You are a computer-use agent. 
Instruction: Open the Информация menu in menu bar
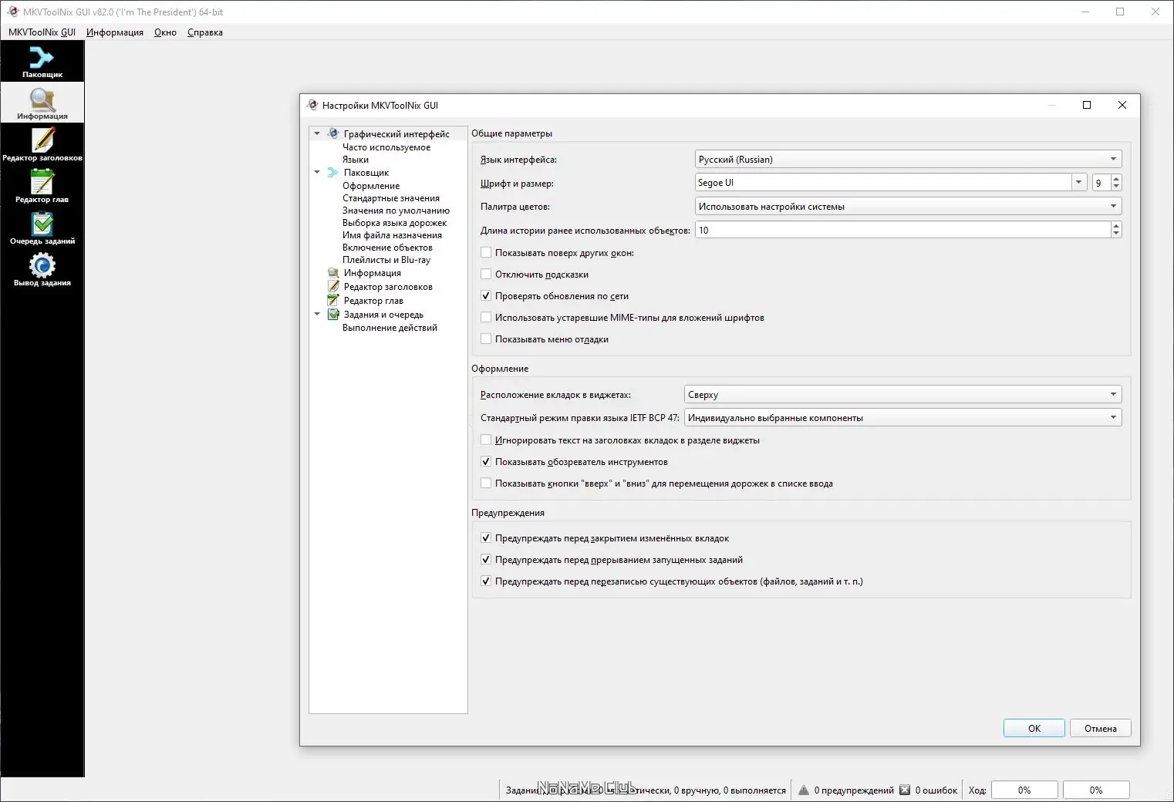click(115, 32)
